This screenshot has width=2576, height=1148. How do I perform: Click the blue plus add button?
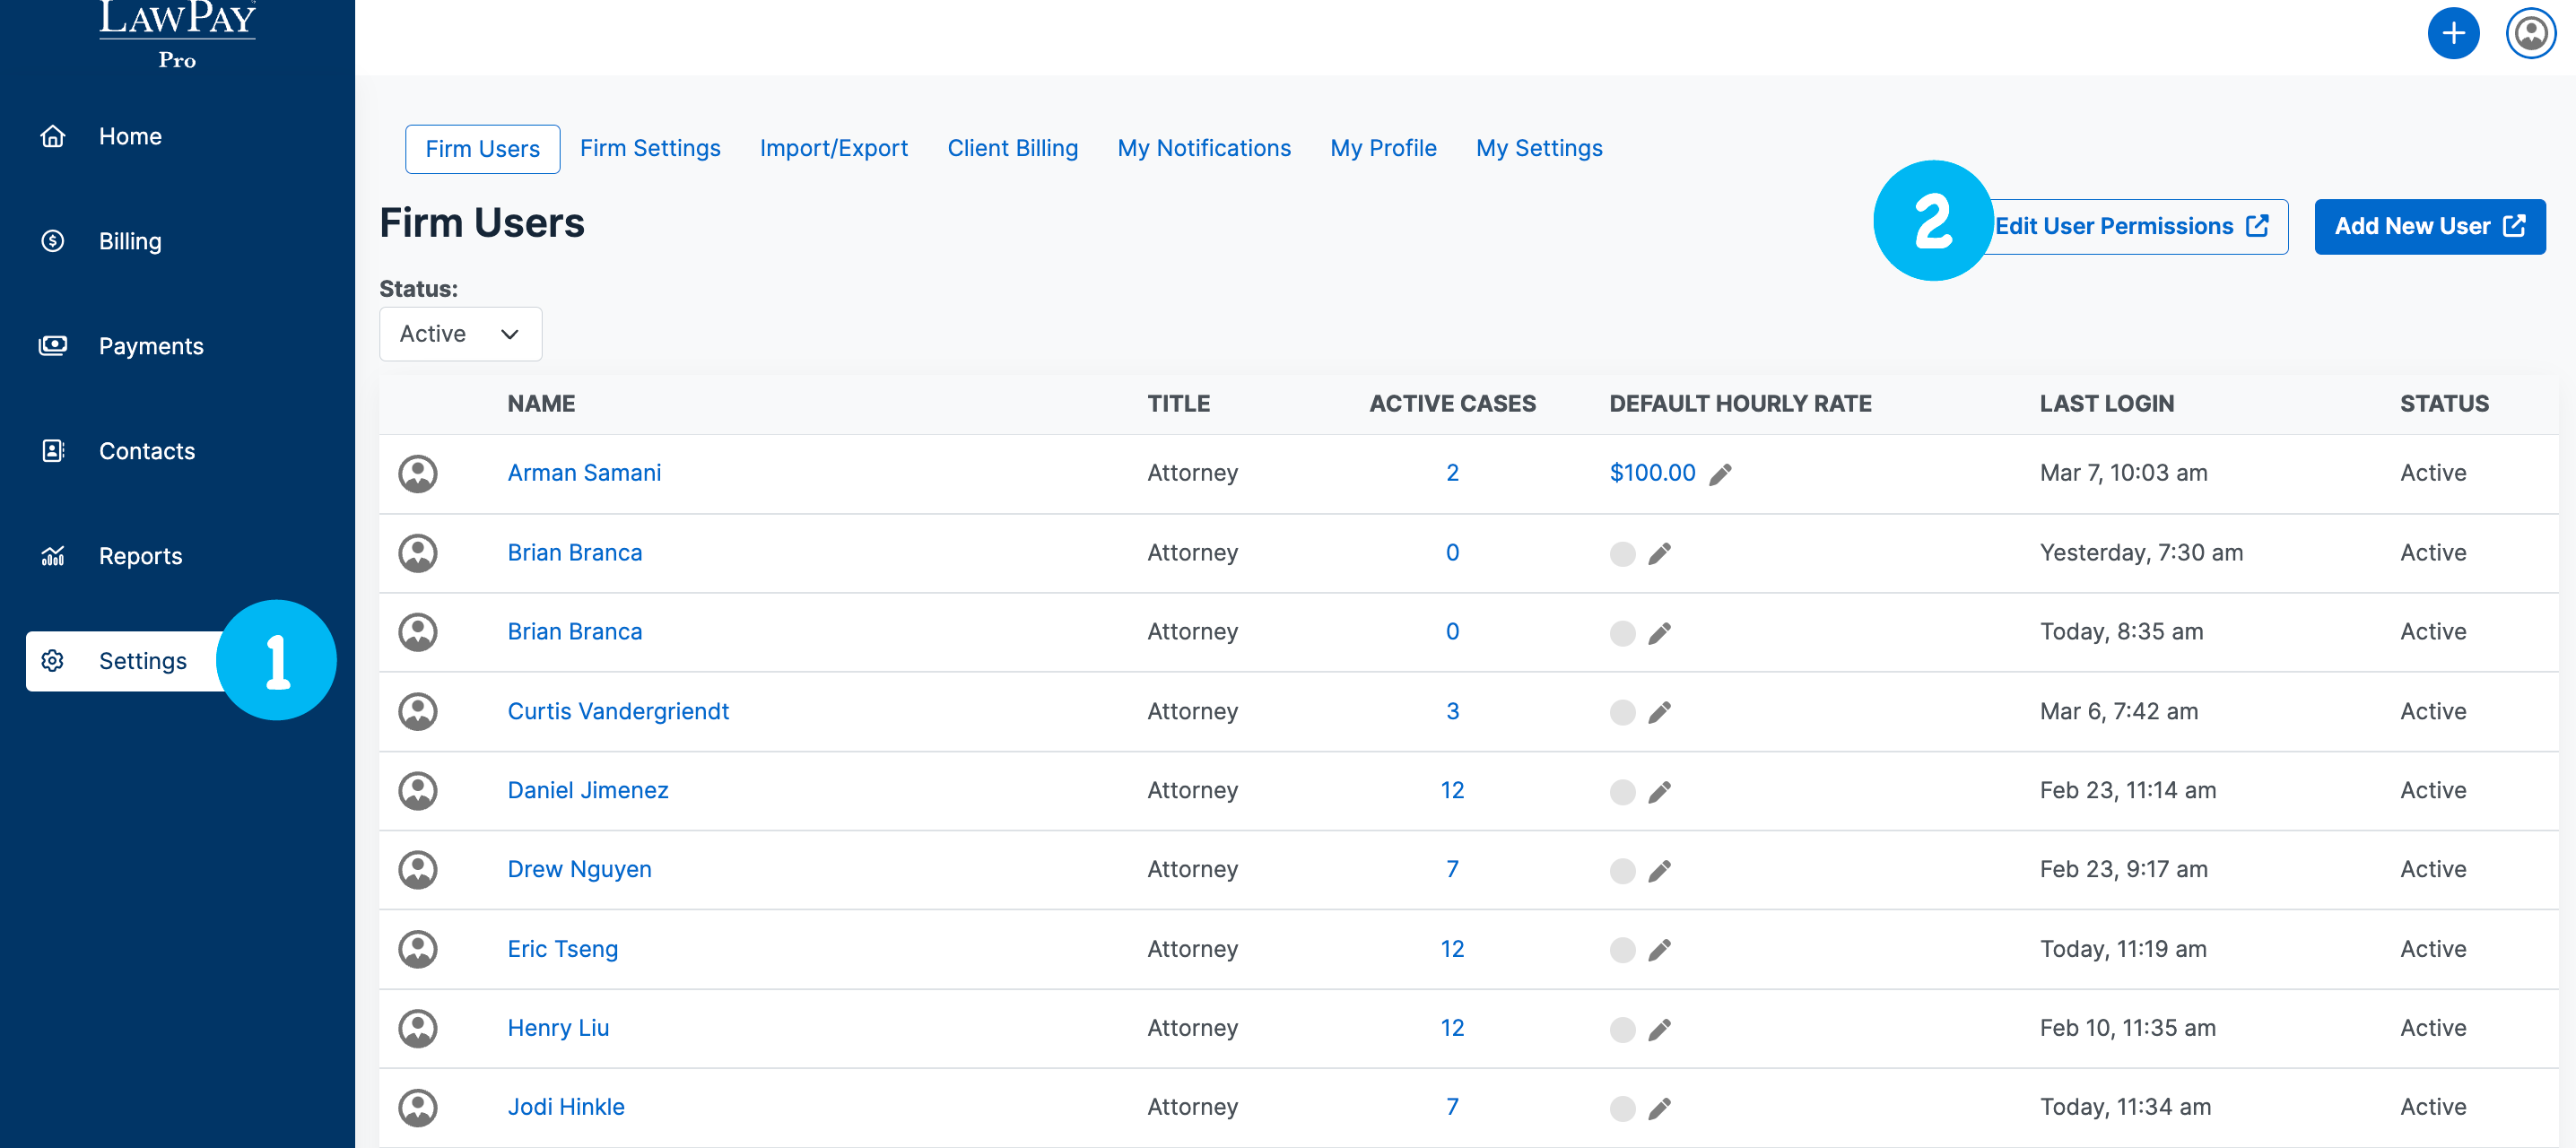point(2452,34)
